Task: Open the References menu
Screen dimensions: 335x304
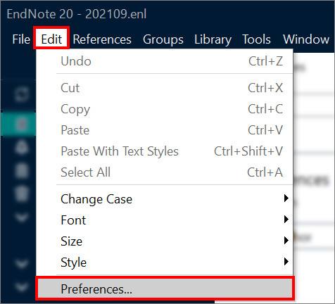Action: pyautogui.click(x=102, y=39)
